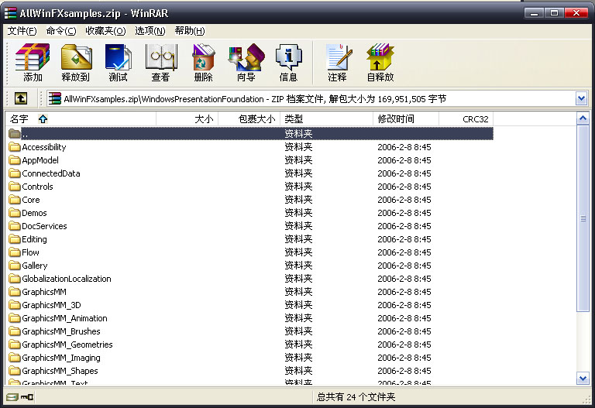Screen dimensions: 595x408
Task: Expand the archive path dropdown arrow
Action: (x=581, y=98)
